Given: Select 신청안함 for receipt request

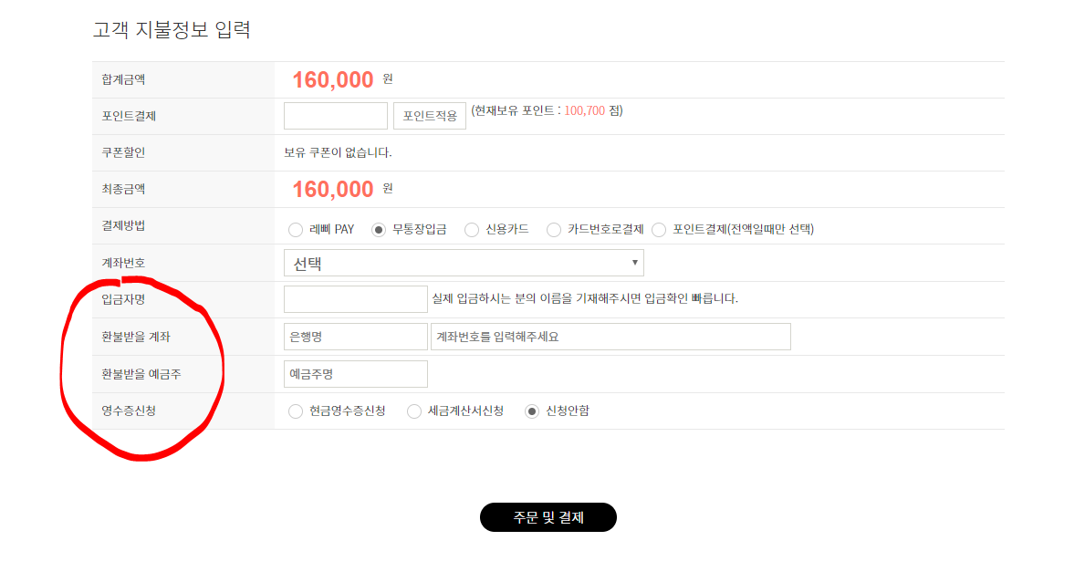Looking at the screenshot, I should click(x=531, y=411).
